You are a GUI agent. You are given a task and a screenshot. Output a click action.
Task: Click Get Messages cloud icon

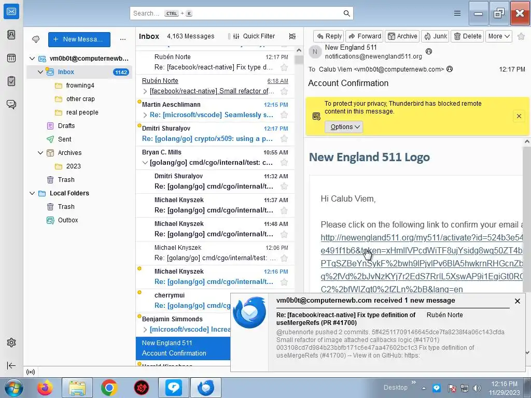click(x=36, y=39)
